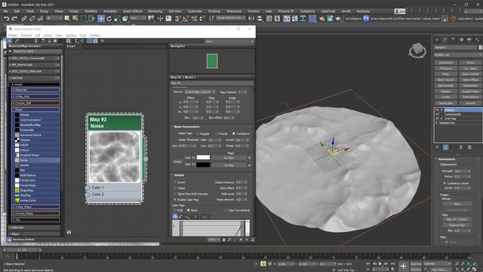Select the Turbulence noise type radio
483x272 pixels.
pos(233,134)
